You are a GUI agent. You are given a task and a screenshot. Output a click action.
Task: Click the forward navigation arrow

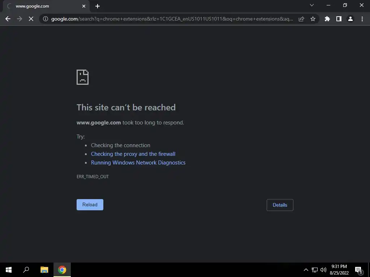point(20,19)
